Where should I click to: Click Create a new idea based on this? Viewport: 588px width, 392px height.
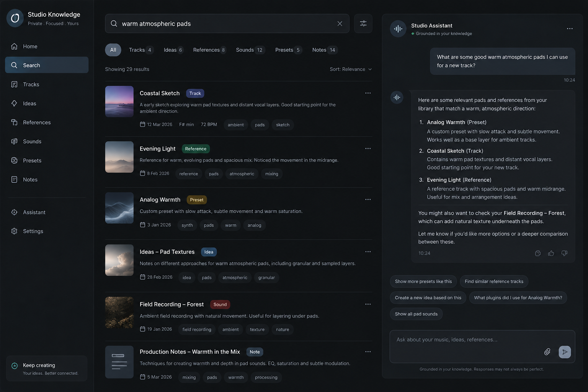click(x=428, y=298)
